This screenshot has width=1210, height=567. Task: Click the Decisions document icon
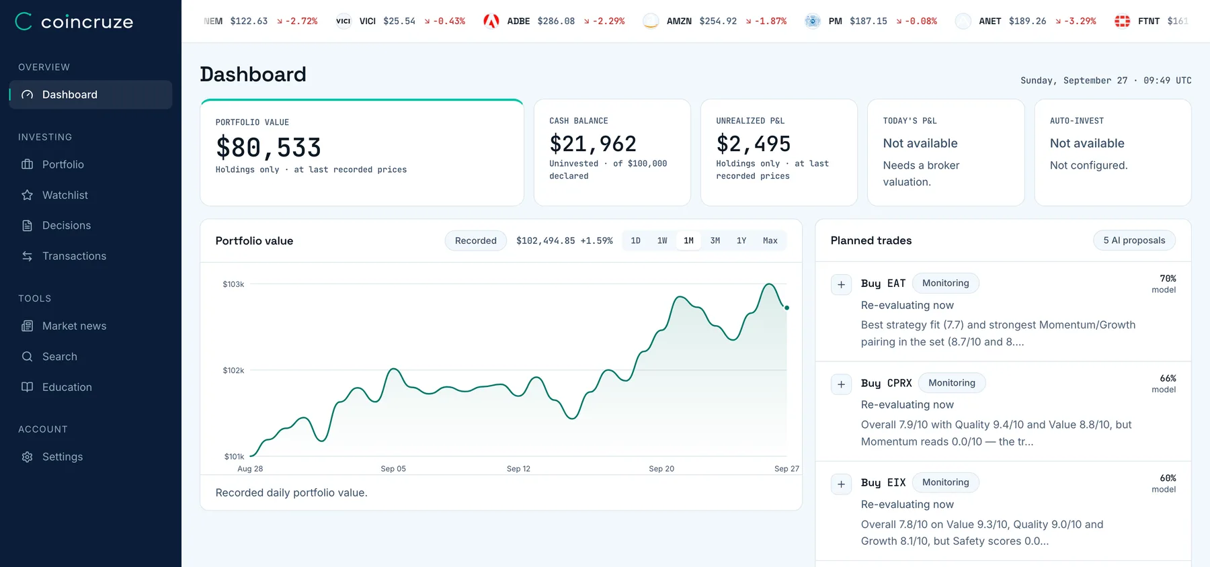[27, 226]
